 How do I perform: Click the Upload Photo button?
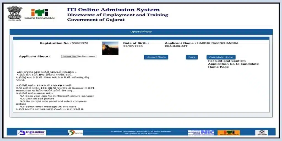tap(156, 57)
